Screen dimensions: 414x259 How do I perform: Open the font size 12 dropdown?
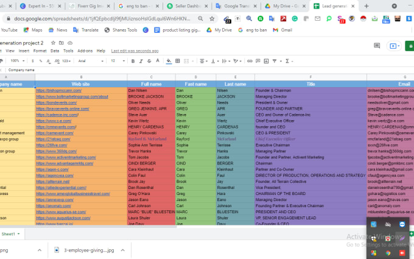(118, 61)
